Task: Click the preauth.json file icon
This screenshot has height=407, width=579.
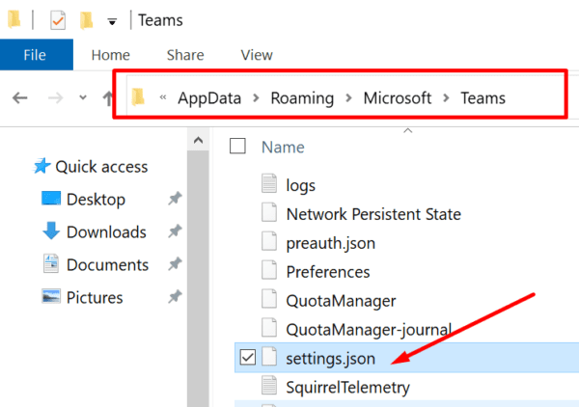Action: (269, 240)
